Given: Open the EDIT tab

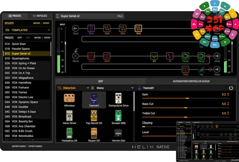Looking at the screenshot, I should coord(101,81).
